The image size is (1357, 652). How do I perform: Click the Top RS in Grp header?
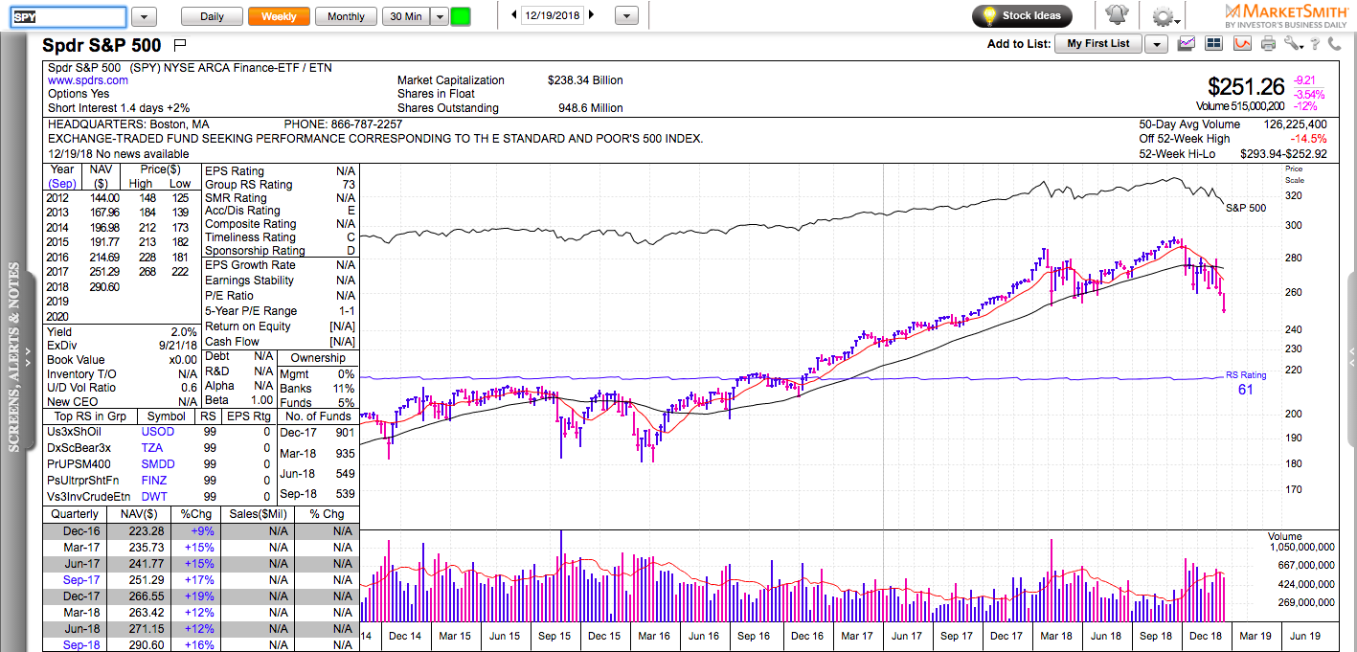coord(90,416)
